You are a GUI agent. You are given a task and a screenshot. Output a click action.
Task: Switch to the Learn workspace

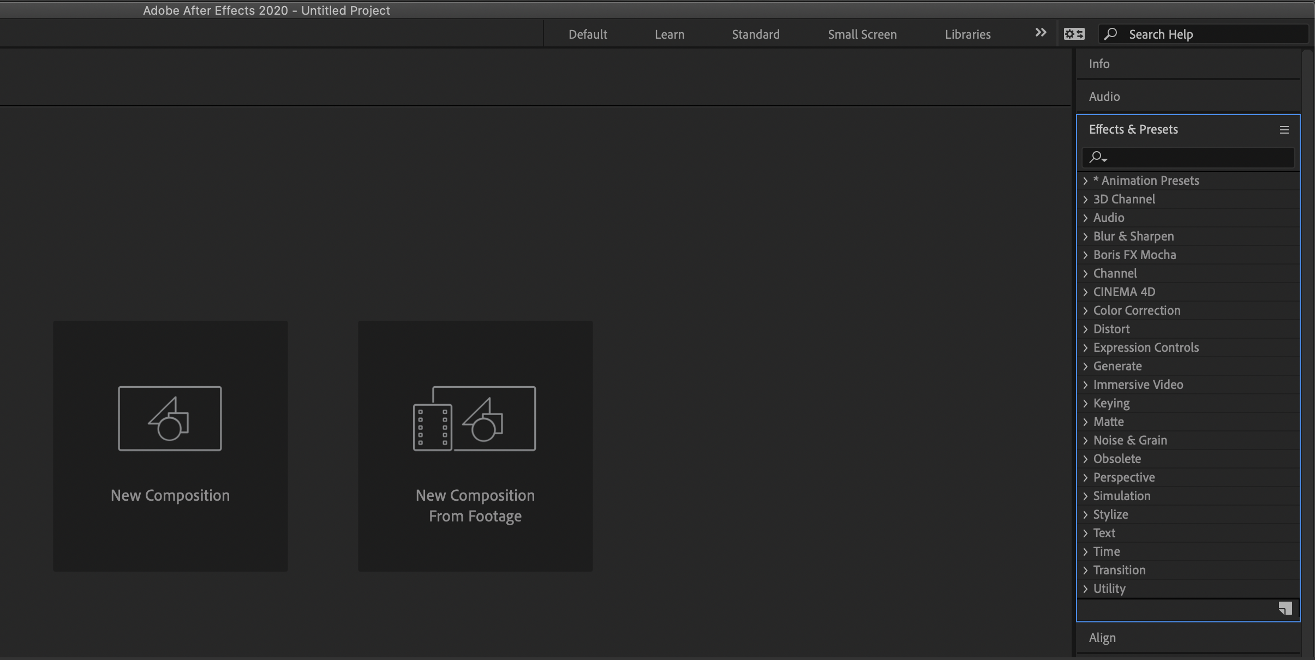(x=670, y=34)
